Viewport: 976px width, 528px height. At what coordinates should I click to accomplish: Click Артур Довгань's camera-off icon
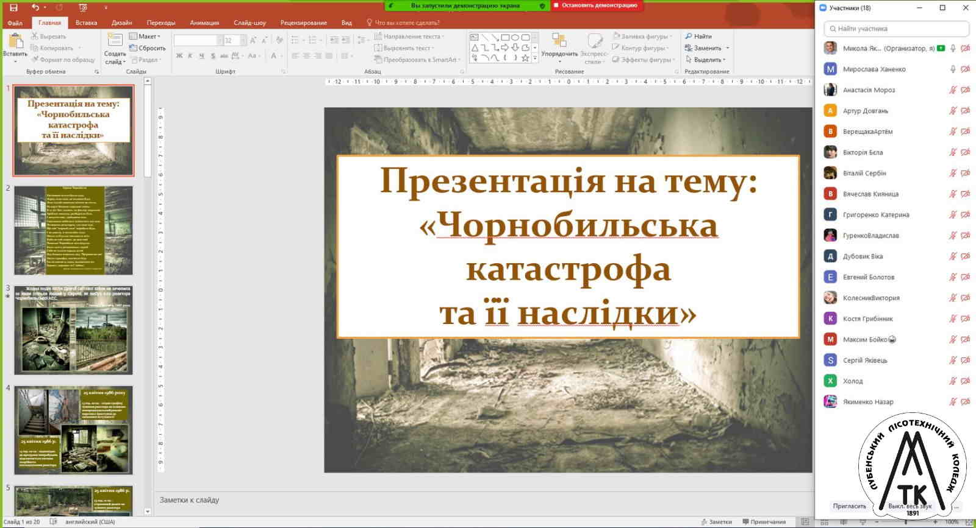click(x=965, y=111)
